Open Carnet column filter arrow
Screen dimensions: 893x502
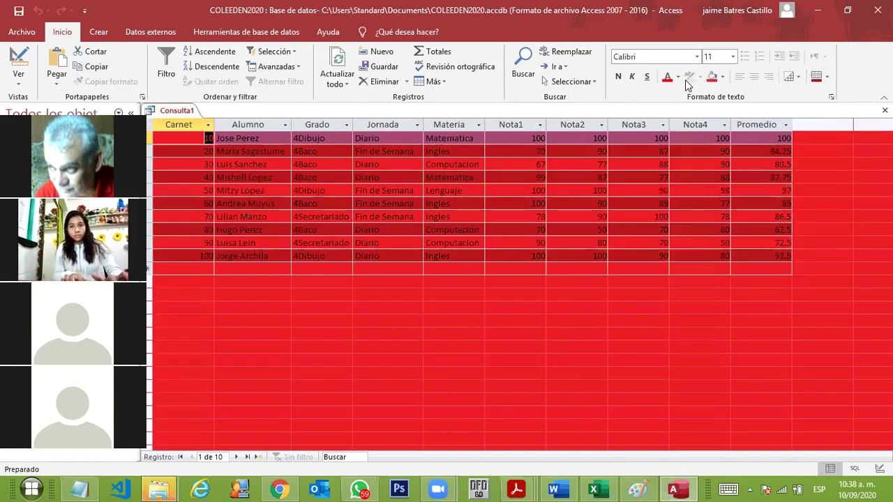208,125
